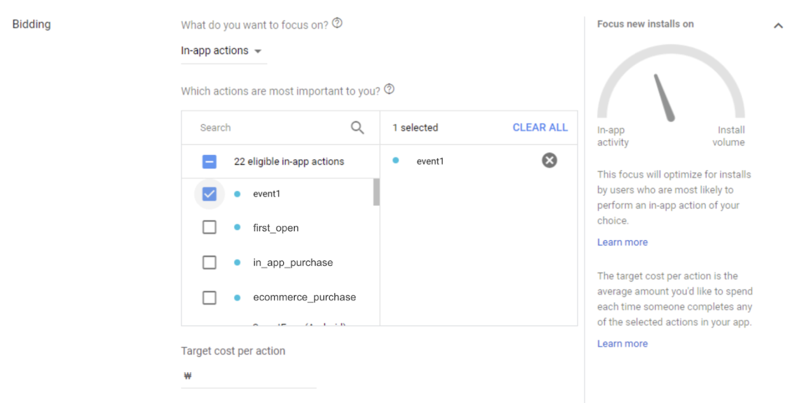Click the blue dot beside first_open
Screen dimensions: 800x403
[237, 227]
